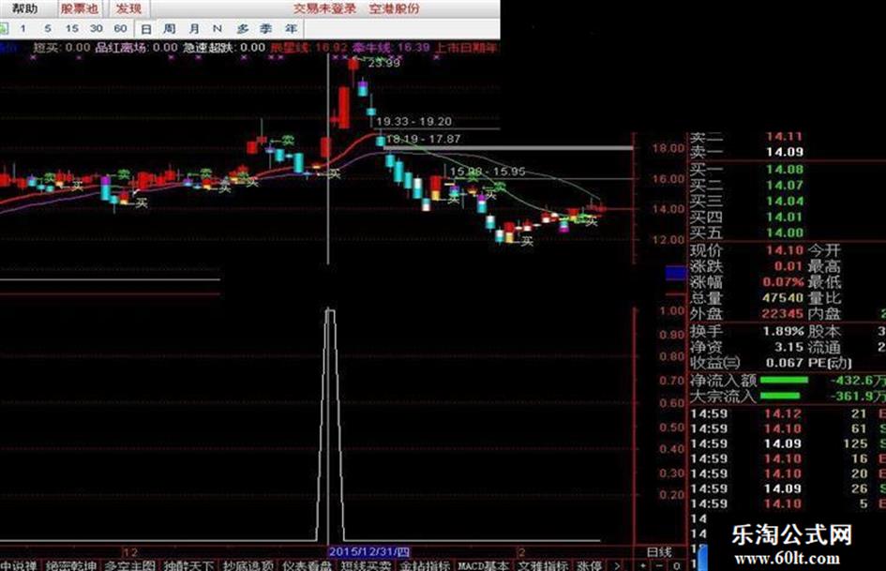The width and height of the screenshot is (886, 571).
Task: Click the 净资 value 3.15
Action: click(x=788, y=347)
